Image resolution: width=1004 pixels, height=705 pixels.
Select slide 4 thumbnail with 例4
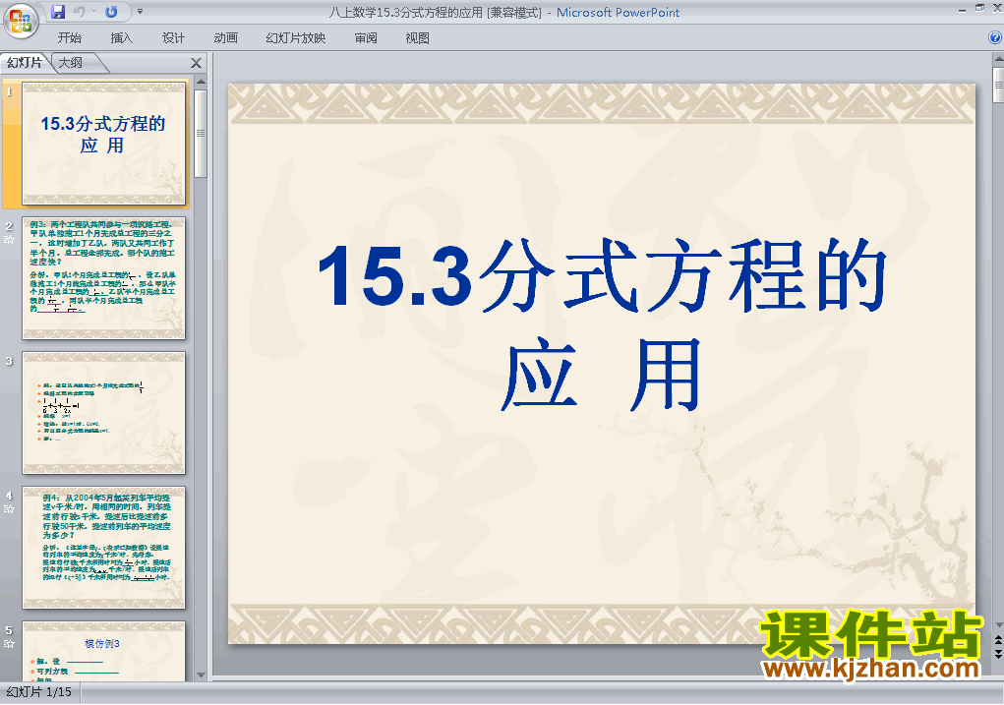click(103, 548)
